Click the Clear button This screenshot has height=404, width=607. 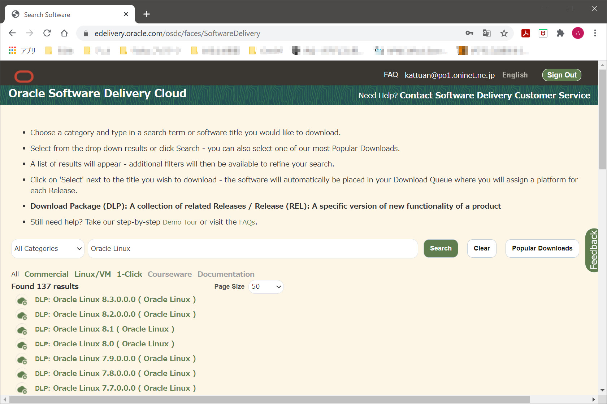tap(482, 248)
